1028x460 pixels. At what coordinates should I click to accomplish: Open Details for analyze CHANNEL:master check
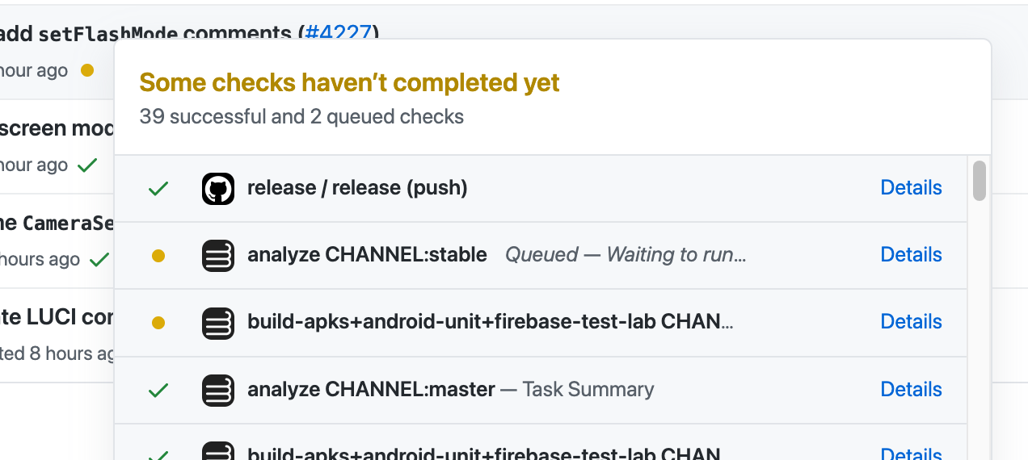pyautogui.click(x=911, y=389)
